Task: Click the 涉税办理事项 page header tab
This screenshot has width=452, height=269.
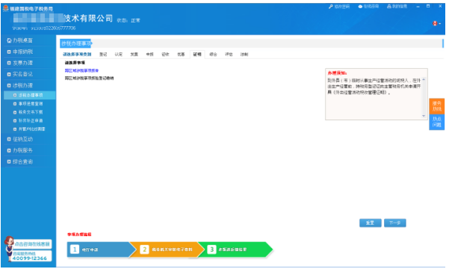Action: tap(75, 43)
